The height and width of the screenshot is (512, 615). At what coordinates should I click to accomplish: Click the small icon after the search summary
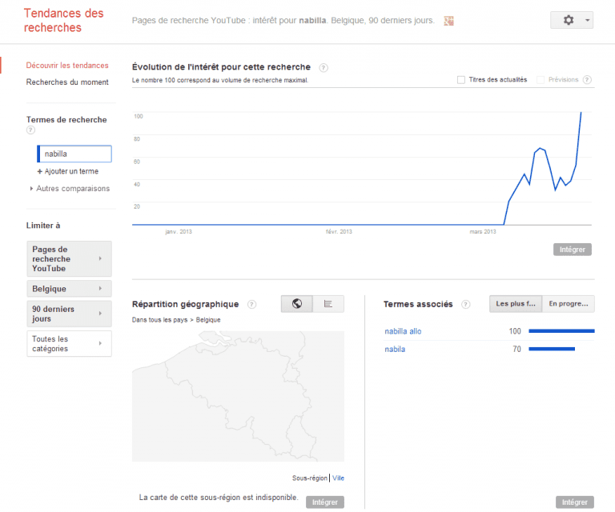click(x=448, y=21)
